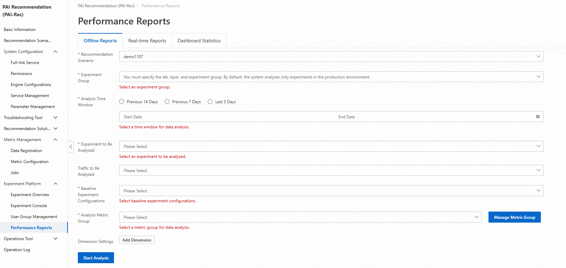The width and height of the screenshot is (566, 268).
Task: Open Traffic to Be Analyzed dropdown
Action: (x=331, y=170)
